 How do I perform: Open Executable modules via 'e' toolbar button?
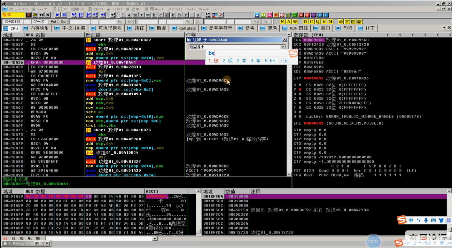tap(129, 15)
